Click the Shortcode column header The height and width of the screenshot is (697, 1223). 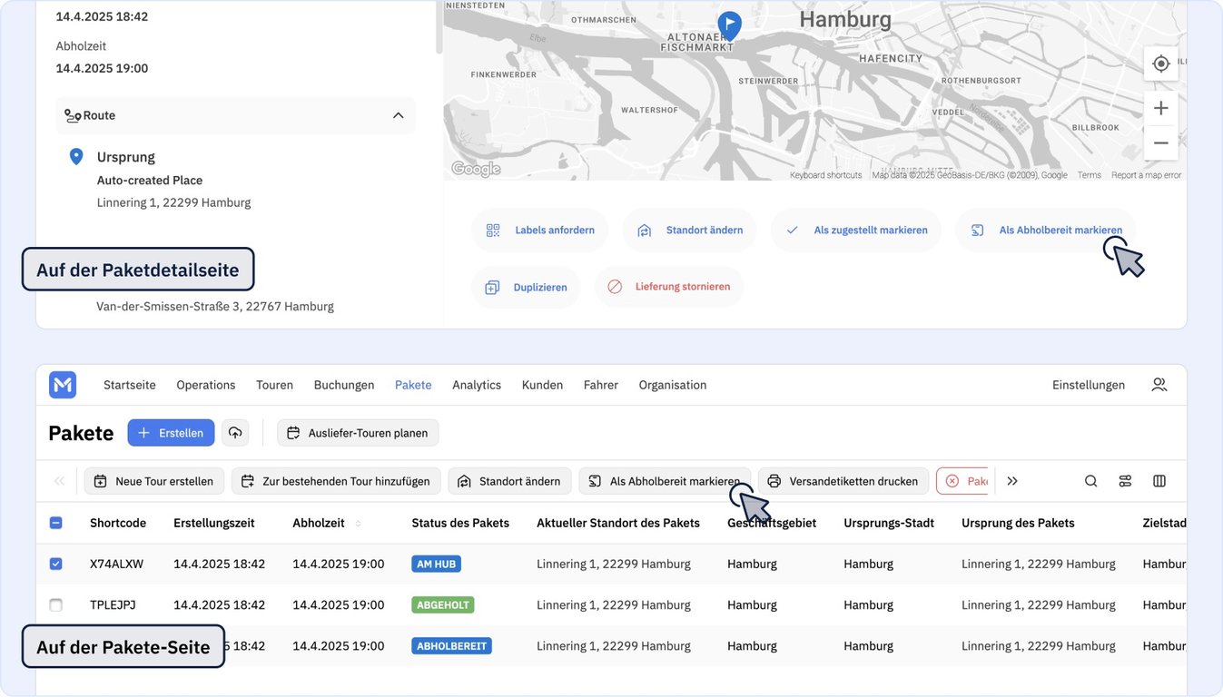pos(118,523)
